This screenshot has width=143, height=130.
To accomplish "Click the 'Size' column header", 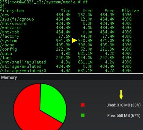I will click(66, 11).
